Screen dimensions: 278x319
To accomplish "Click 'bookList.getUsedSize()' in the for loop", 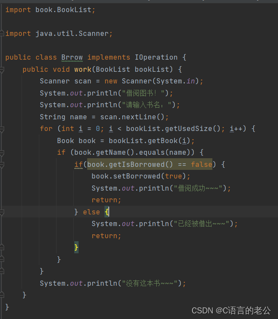I will [173, 129].
